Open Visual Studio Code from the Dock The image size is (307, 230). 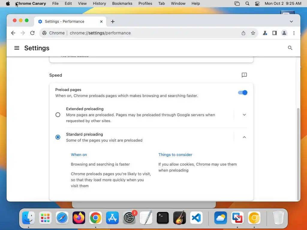[196, 218]
